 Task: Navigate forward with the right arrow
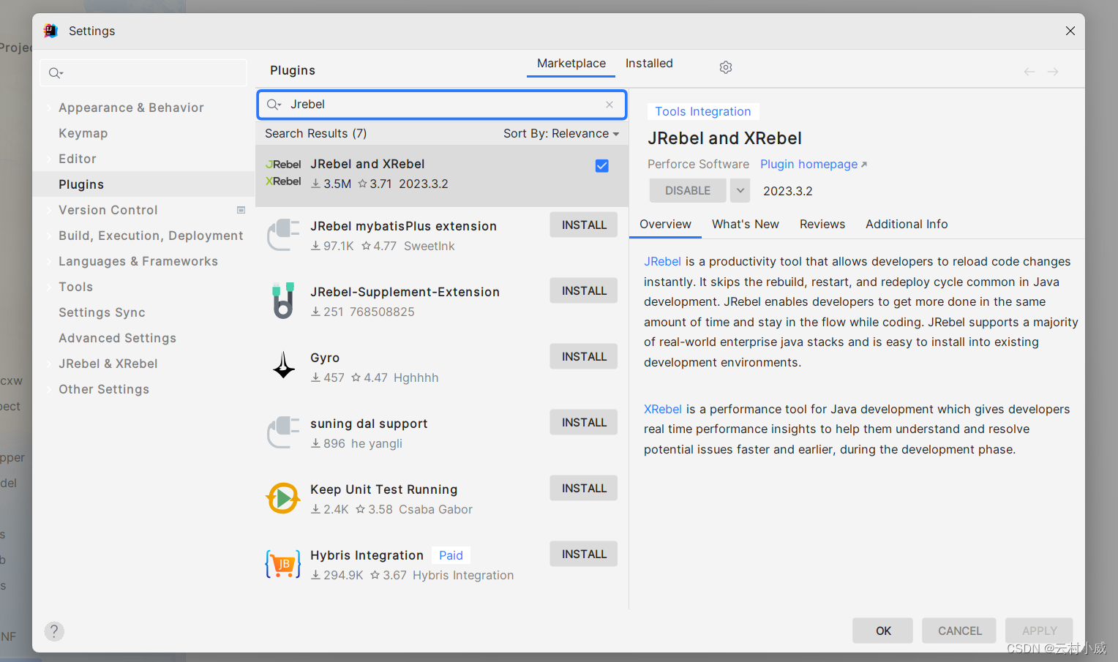1053,72
